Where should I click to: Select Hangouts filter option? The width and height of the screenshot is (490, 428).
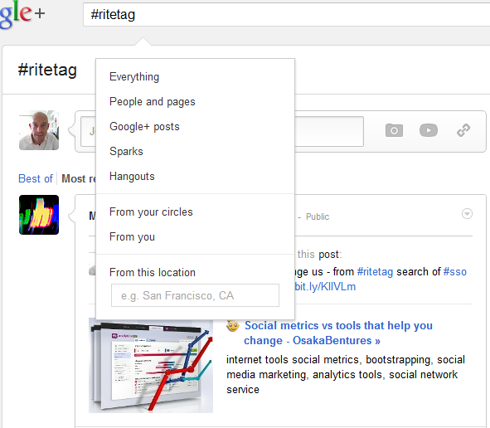tap(132, 177)
